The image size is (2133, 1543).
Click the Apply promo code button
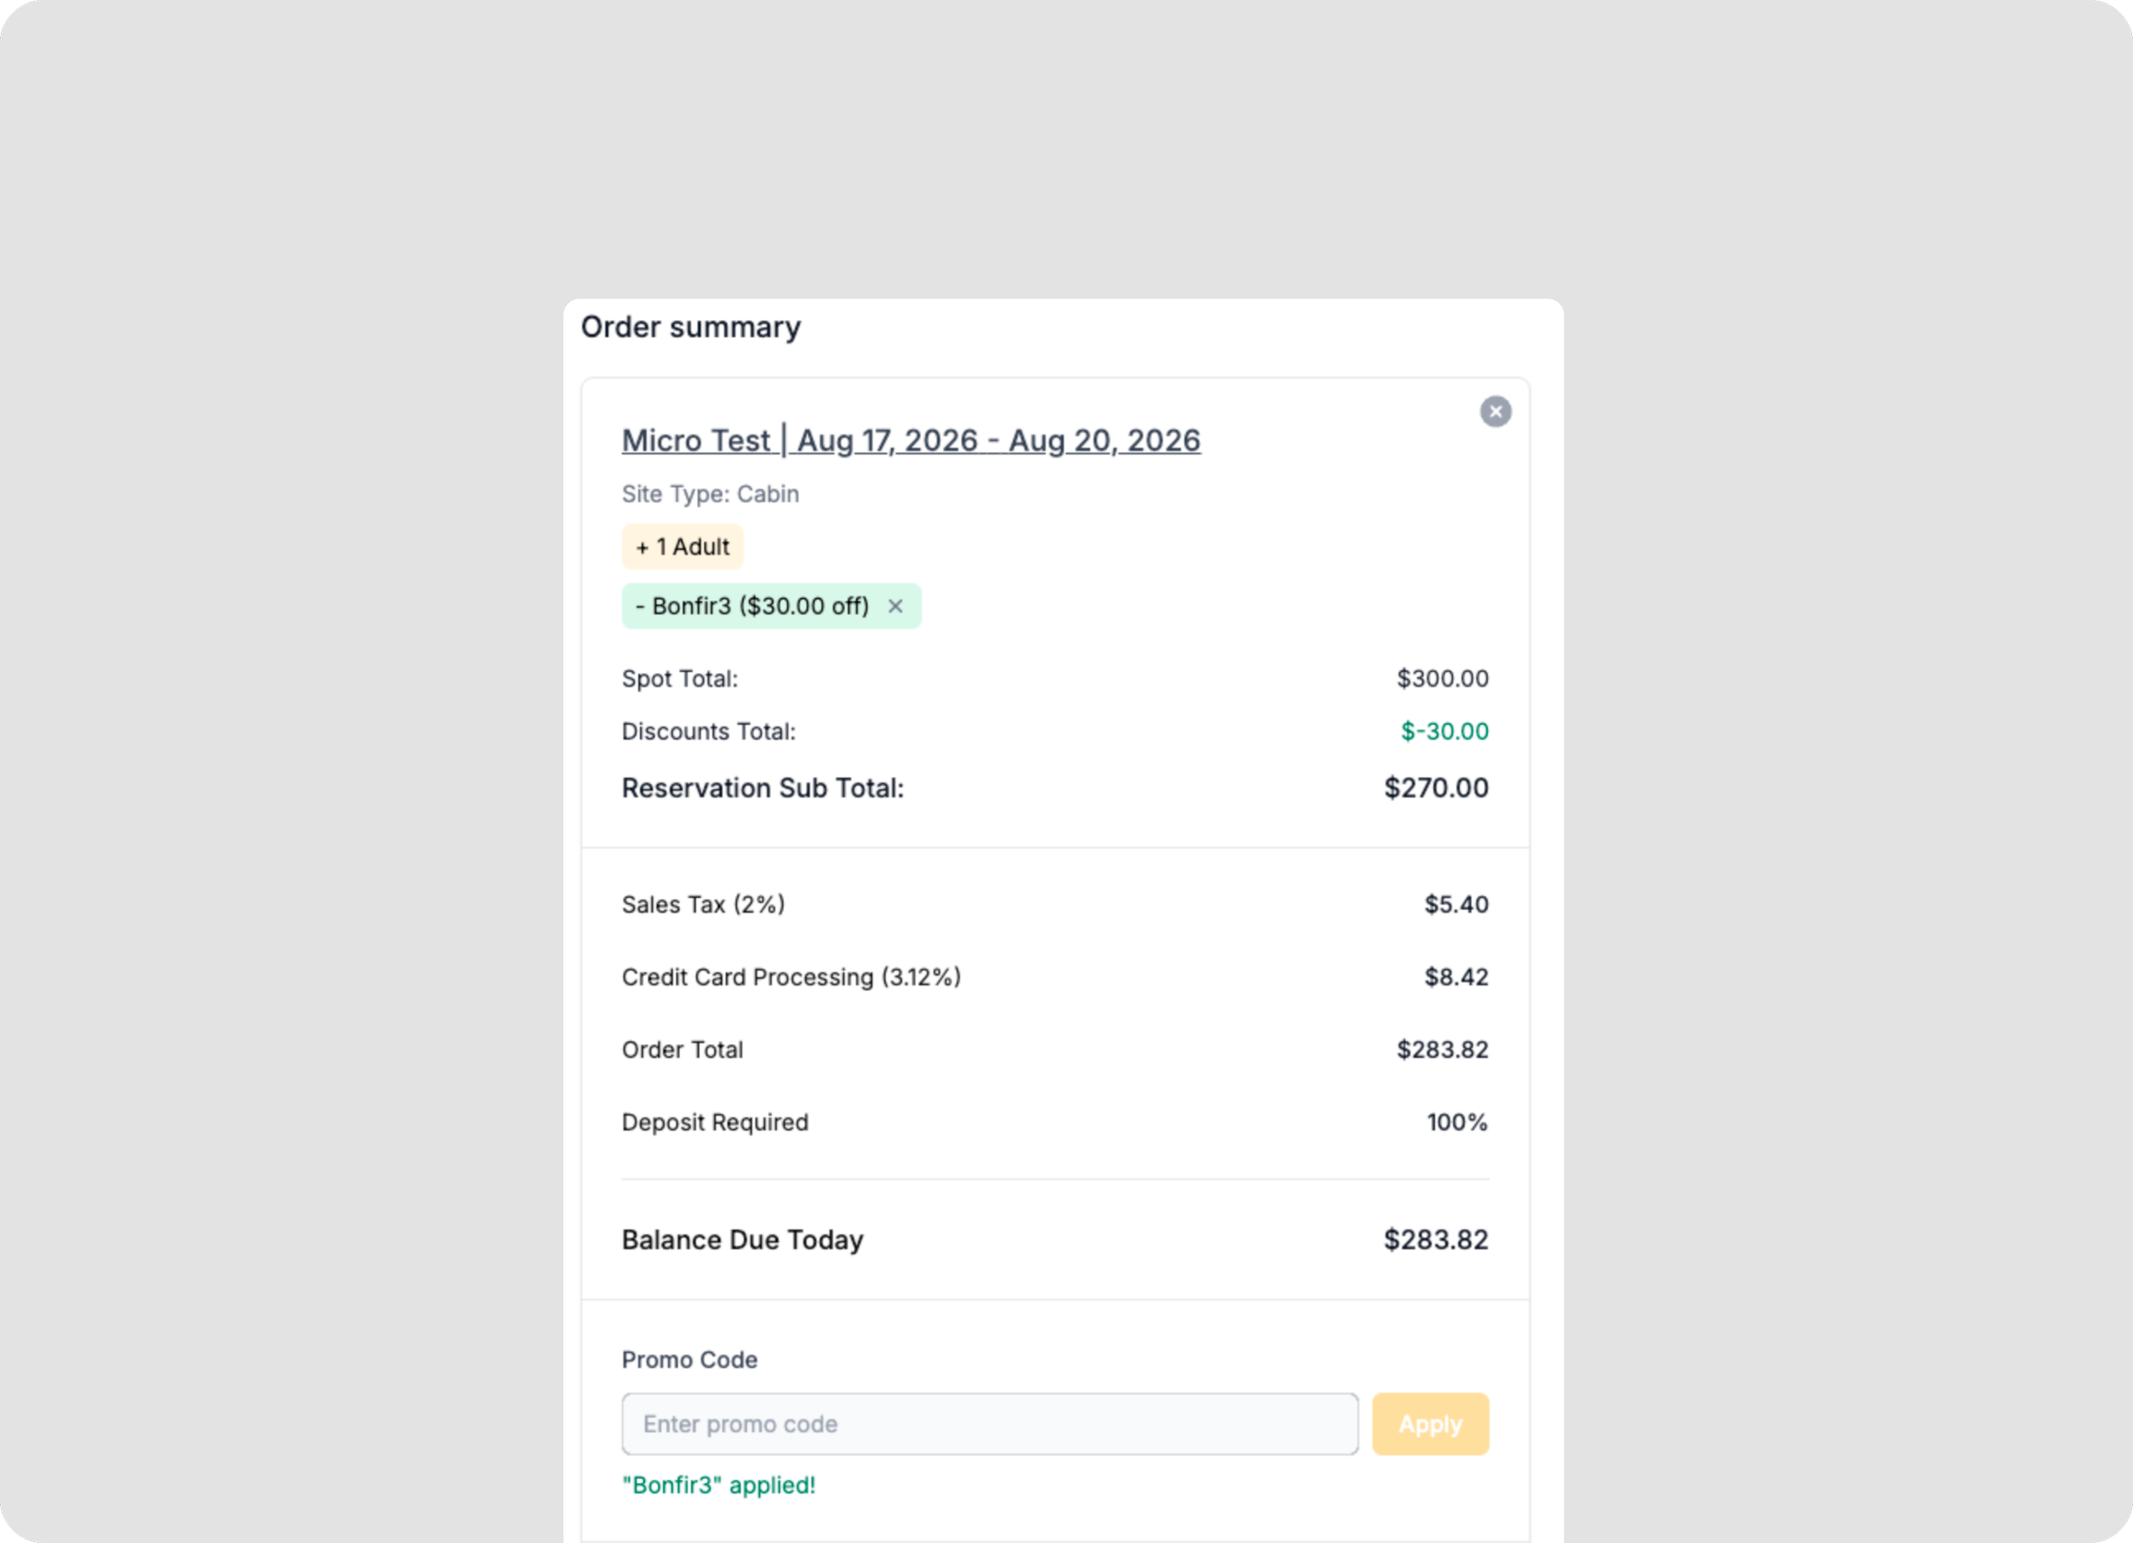pos(1429,1424)
